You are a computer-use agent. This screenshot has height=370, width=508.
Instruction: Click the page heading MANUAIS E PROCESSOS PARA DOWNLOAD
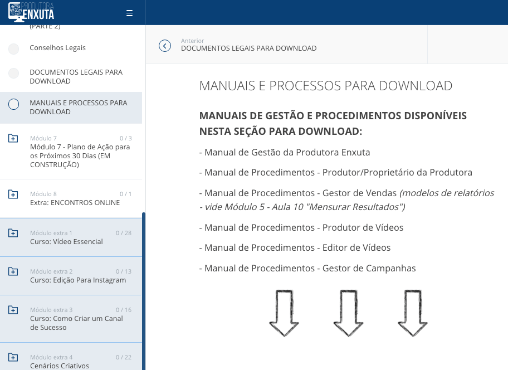[326, 86]
